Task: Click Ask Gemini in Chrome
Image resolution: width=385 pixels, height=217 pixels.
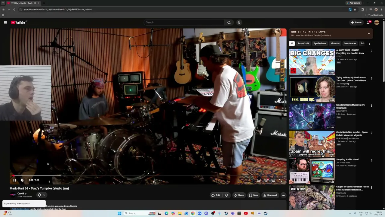Action: tap(353, 3)
